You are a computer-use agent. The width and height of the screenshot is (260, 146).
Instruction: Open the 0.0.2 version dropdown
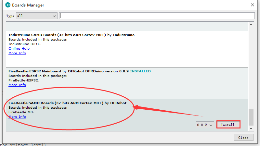pos(205,125)
